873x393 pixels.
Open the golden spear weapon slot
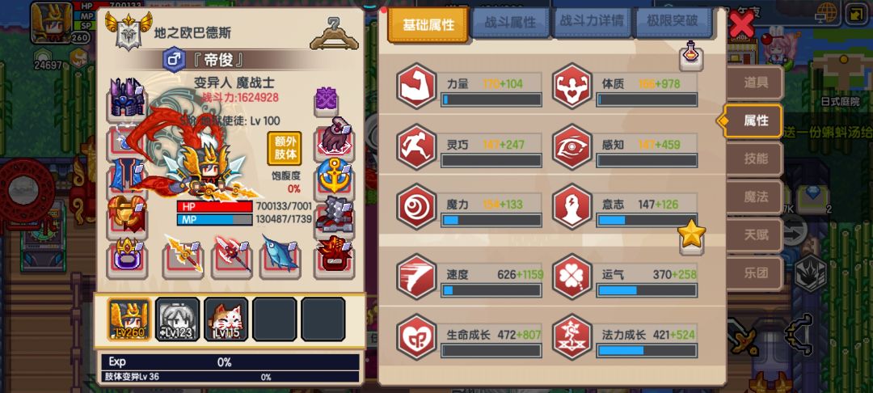(x=183, y=255)
